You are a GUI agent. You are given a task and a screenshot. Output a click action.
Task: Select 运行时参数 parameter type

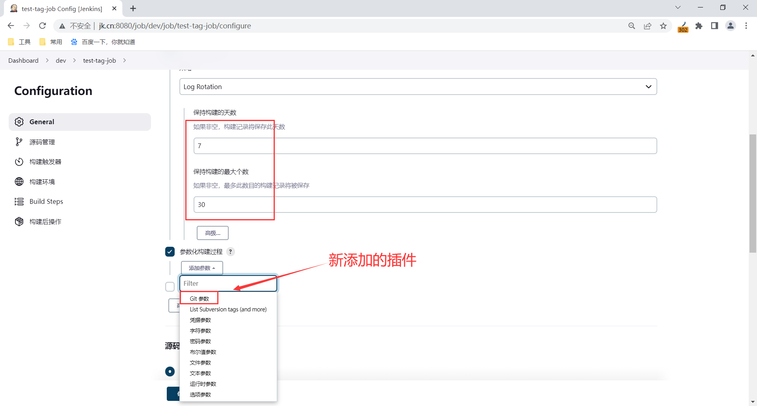coord(203,384)
